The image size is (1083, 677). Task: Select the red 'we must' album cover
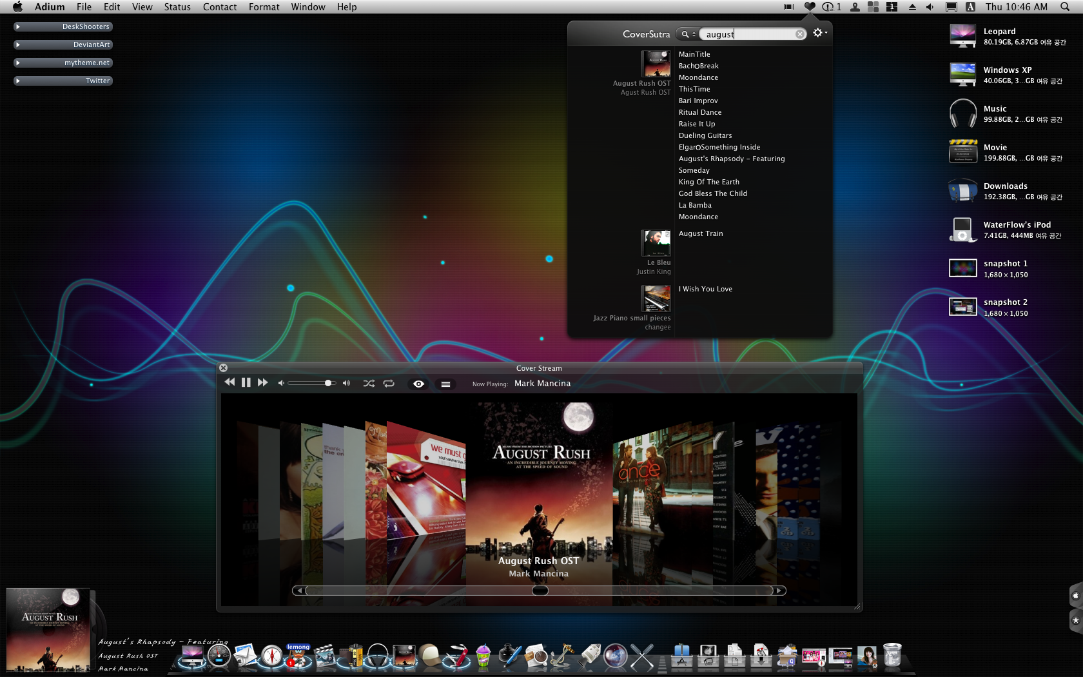tap(425, 480)
